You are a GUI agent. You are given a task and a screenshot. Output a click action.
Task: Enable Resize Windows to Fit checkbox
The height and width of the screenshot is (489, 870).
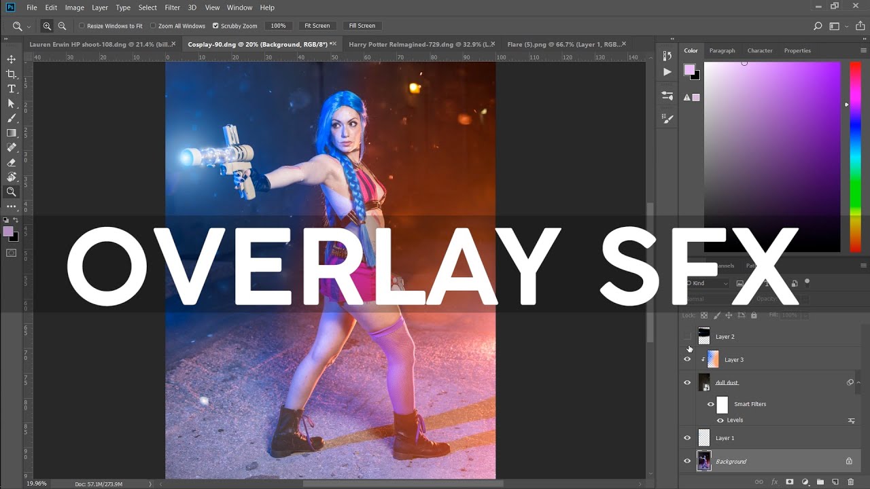click(x=82, y=26)
